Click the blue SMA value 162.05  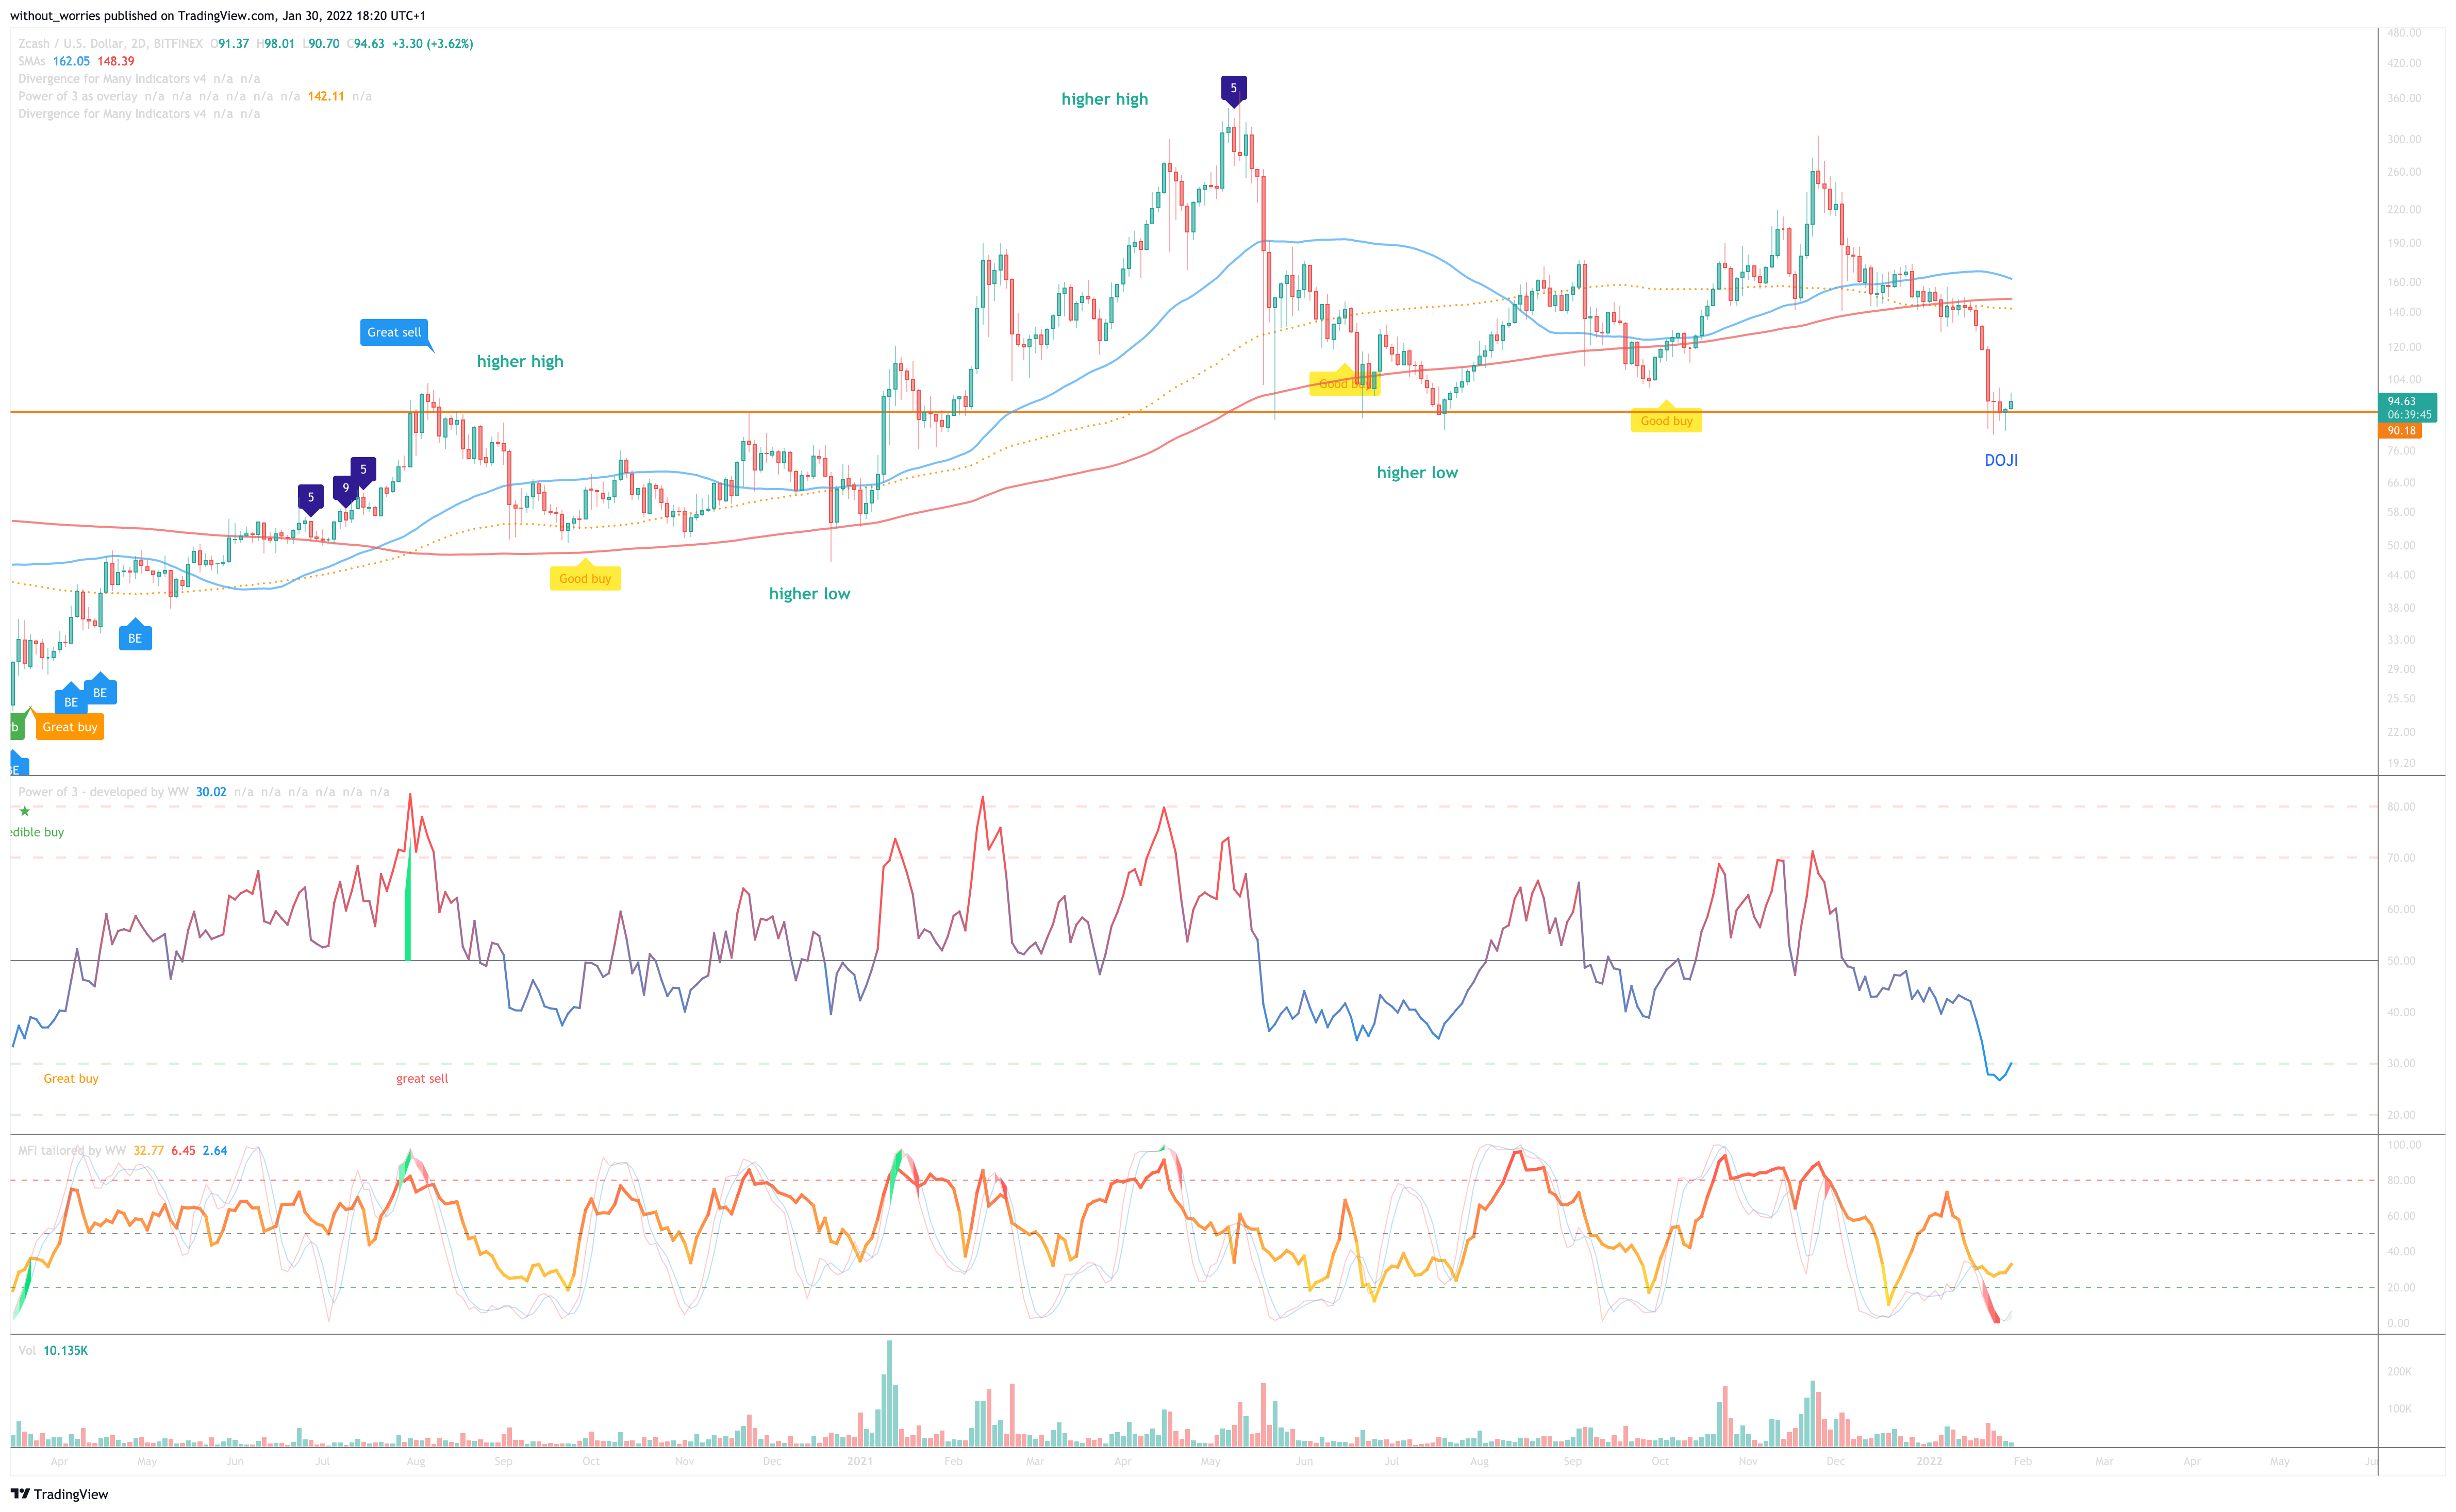pyautogui.click(x=71, y=62)
